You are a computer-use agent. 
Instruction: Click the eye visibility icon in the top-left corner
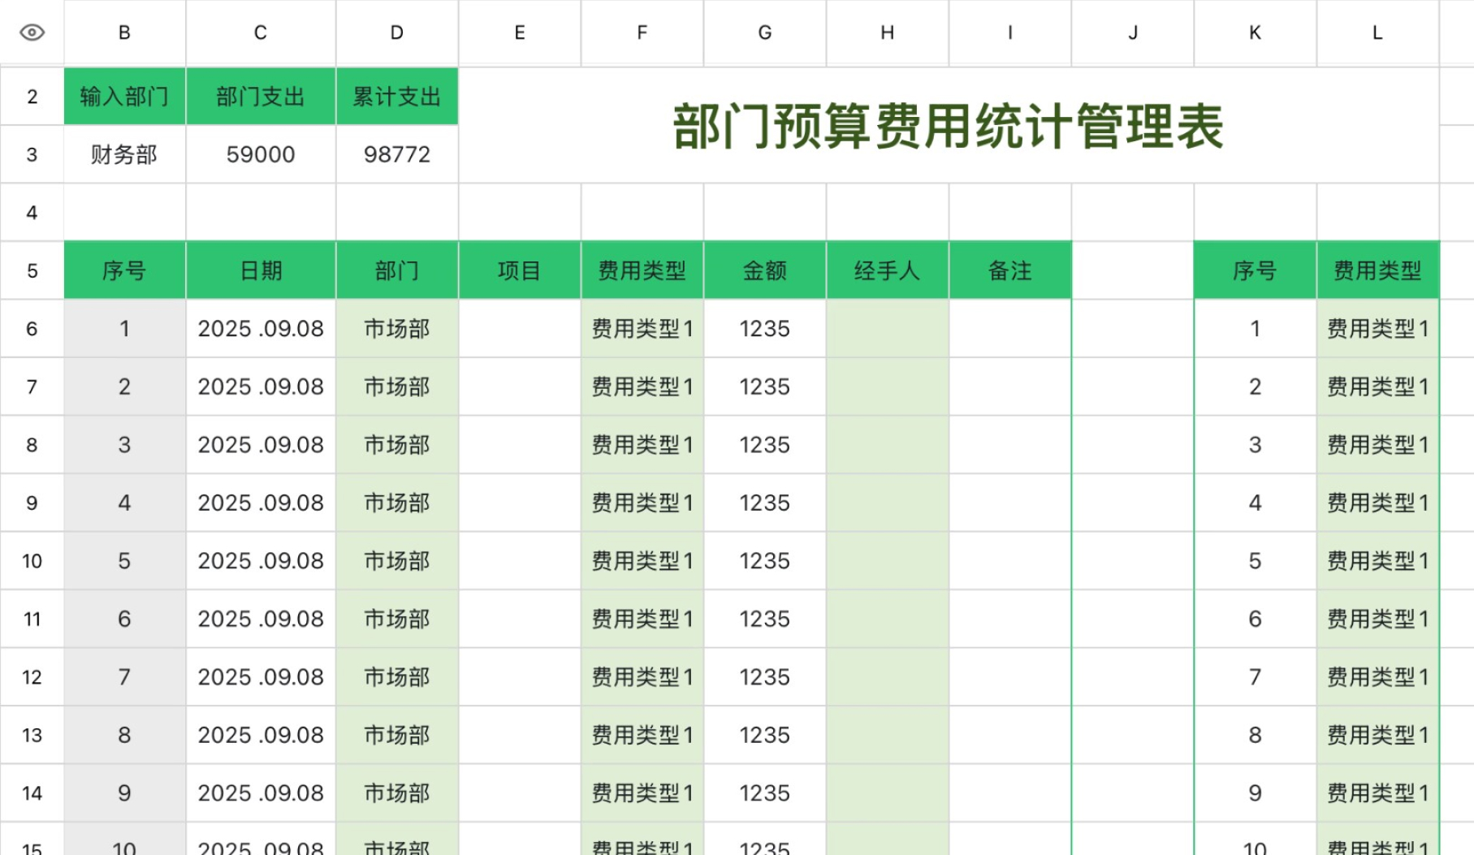pos(32,32)
